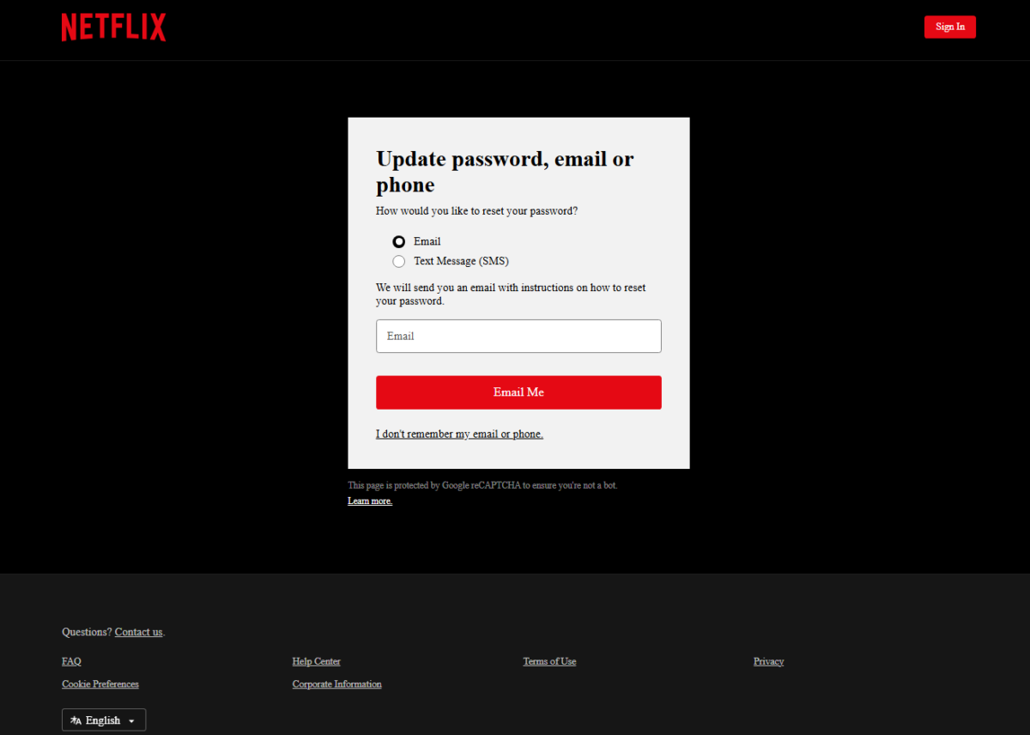Click the language globe icon beside English
Screen dimensions: 1030x735
point(76,720)
